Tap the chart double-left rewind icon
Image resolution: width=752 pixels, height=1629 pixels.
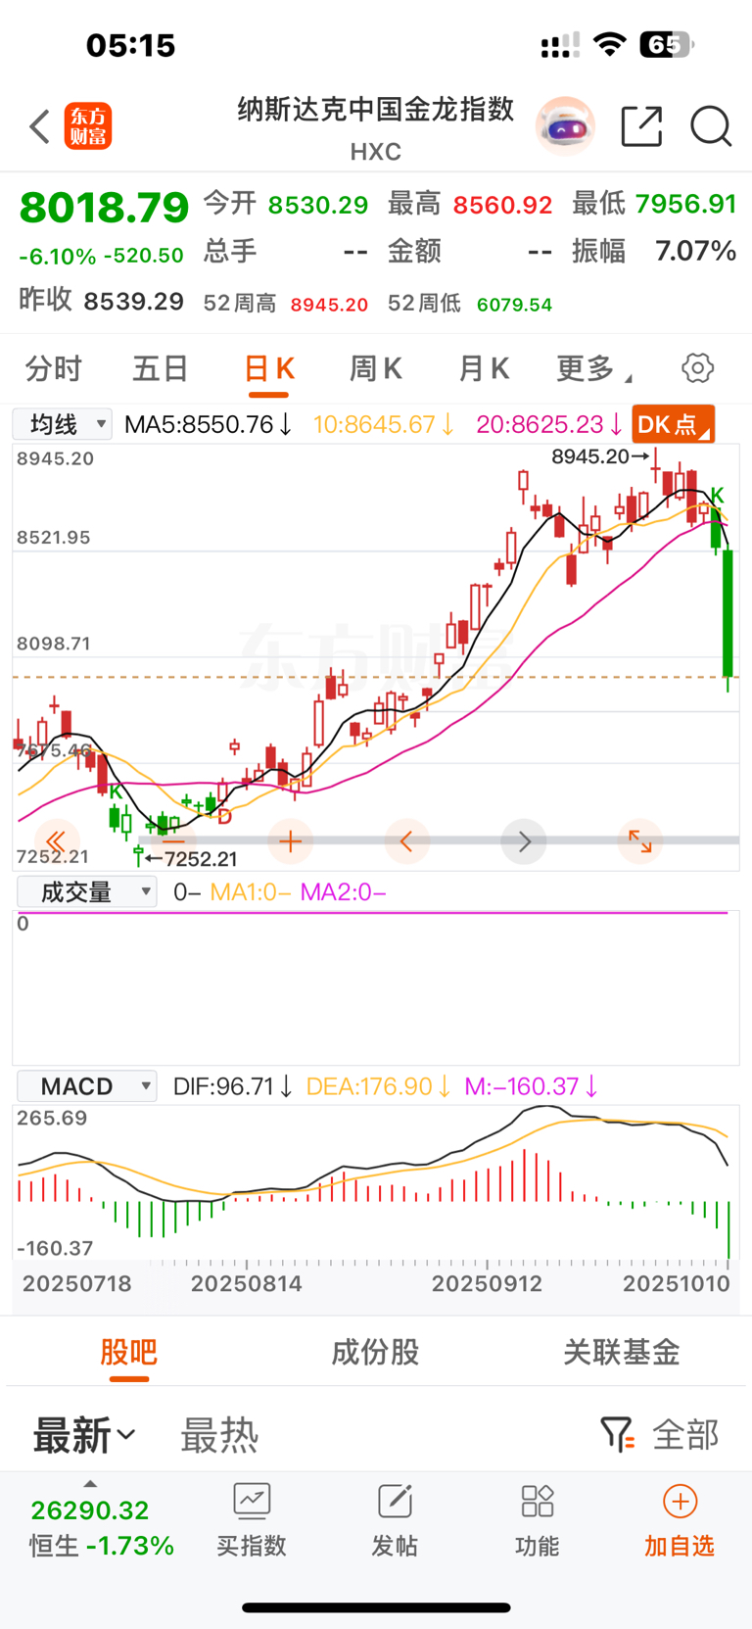[56, 841]
